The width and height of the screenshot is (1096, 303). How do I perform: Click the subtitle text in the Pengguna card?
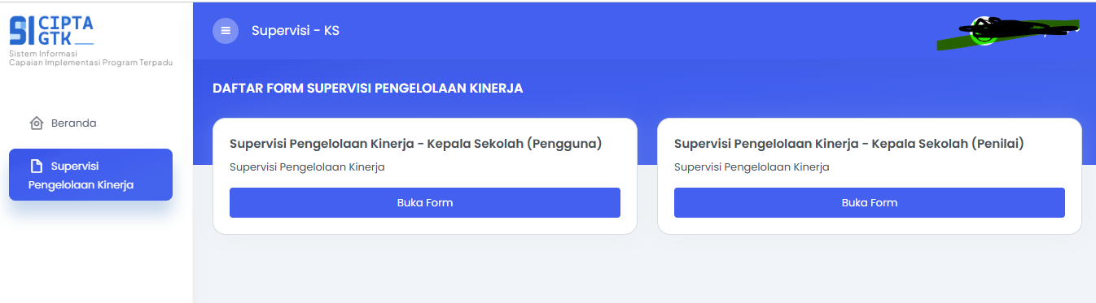pos(307,167)
